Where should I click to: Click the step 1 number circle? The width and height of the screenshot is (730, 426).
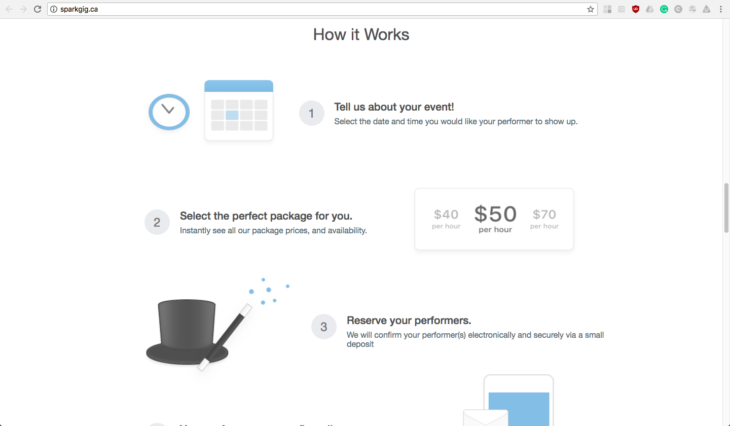point(311,113)
